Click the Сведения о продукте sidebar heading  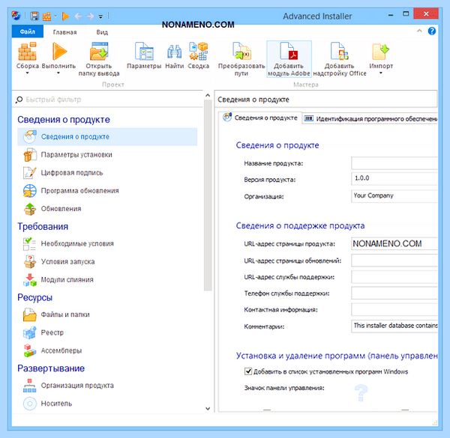pyautogui.click(x=64, y=120)
